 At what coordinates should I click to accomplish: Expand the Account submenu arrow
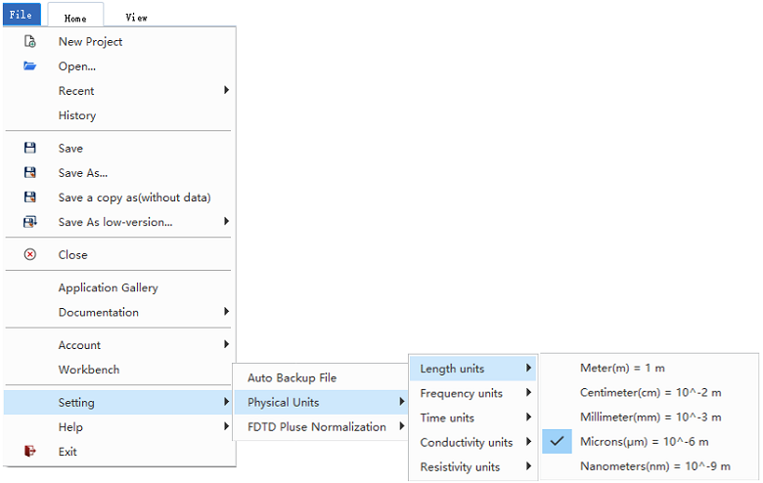pos(226,344)
